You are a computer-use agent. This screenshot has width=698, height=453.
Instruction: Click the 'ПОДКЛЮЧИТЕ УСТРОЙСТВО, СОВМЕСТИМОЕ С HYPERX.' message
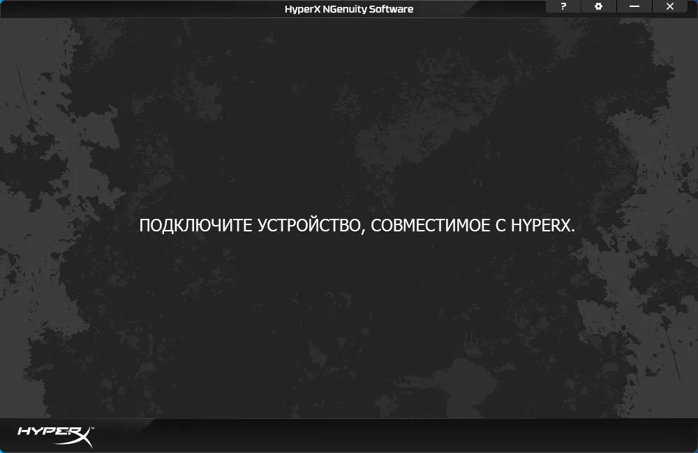[357, 225]
